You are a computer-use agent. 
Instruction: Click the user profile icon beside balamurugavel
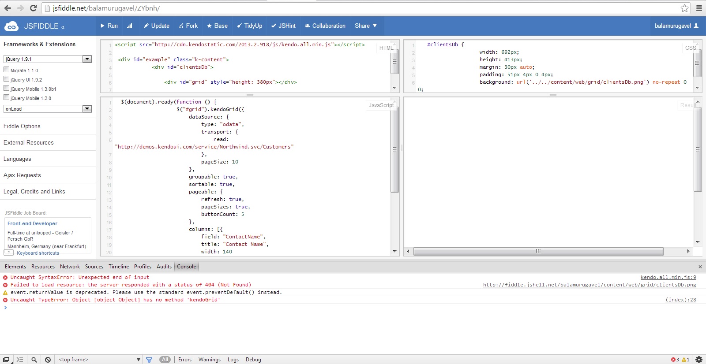696,26
